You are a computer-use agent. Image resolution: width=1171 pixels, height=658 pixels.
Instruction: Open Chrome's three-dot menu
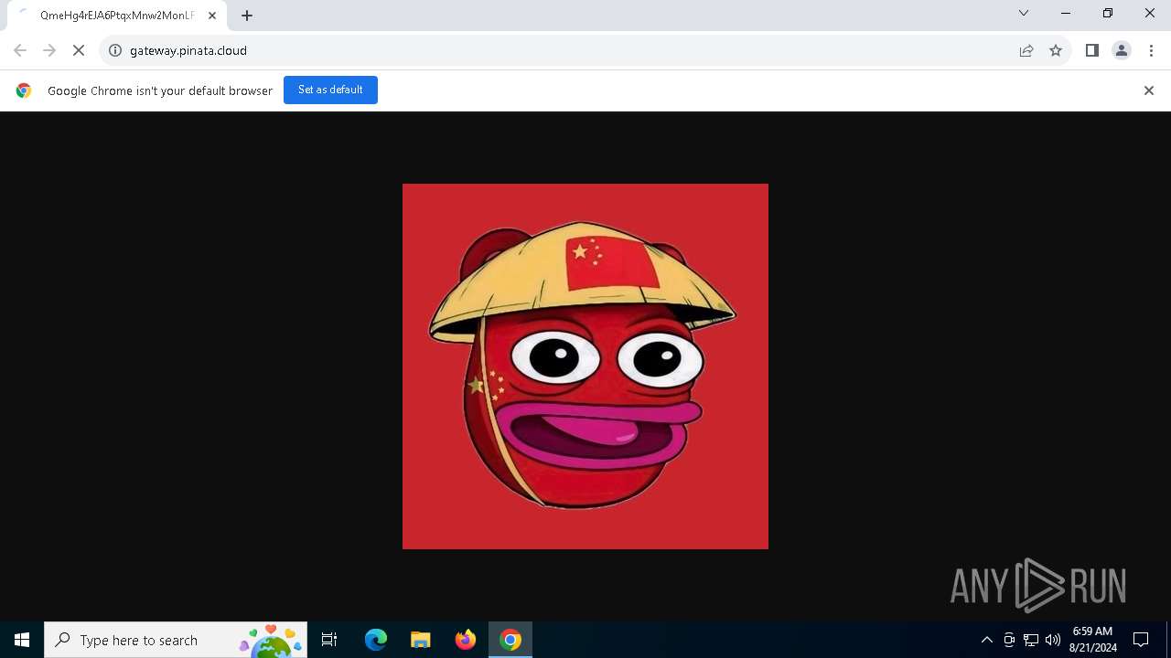[1151, 50]
